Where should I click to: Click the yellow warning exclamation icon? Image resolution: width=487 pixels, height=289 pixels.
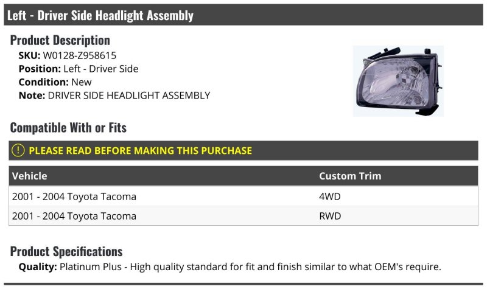(x=18, y=150)
